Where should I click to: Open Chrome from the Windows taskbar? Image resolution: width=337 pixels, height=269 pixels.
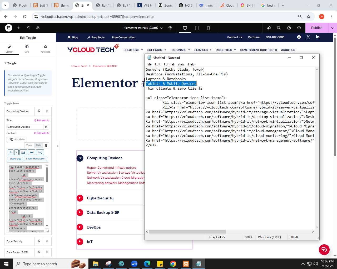tap(173, 264)
